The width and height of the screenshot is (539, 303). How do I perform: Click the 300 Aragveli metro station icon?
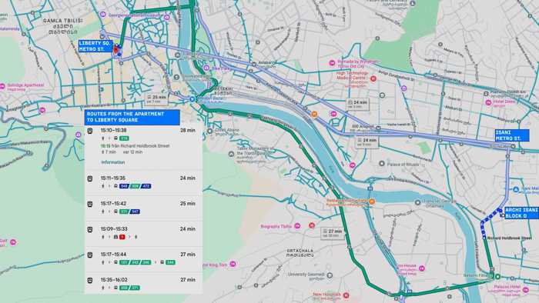[378, 128]
